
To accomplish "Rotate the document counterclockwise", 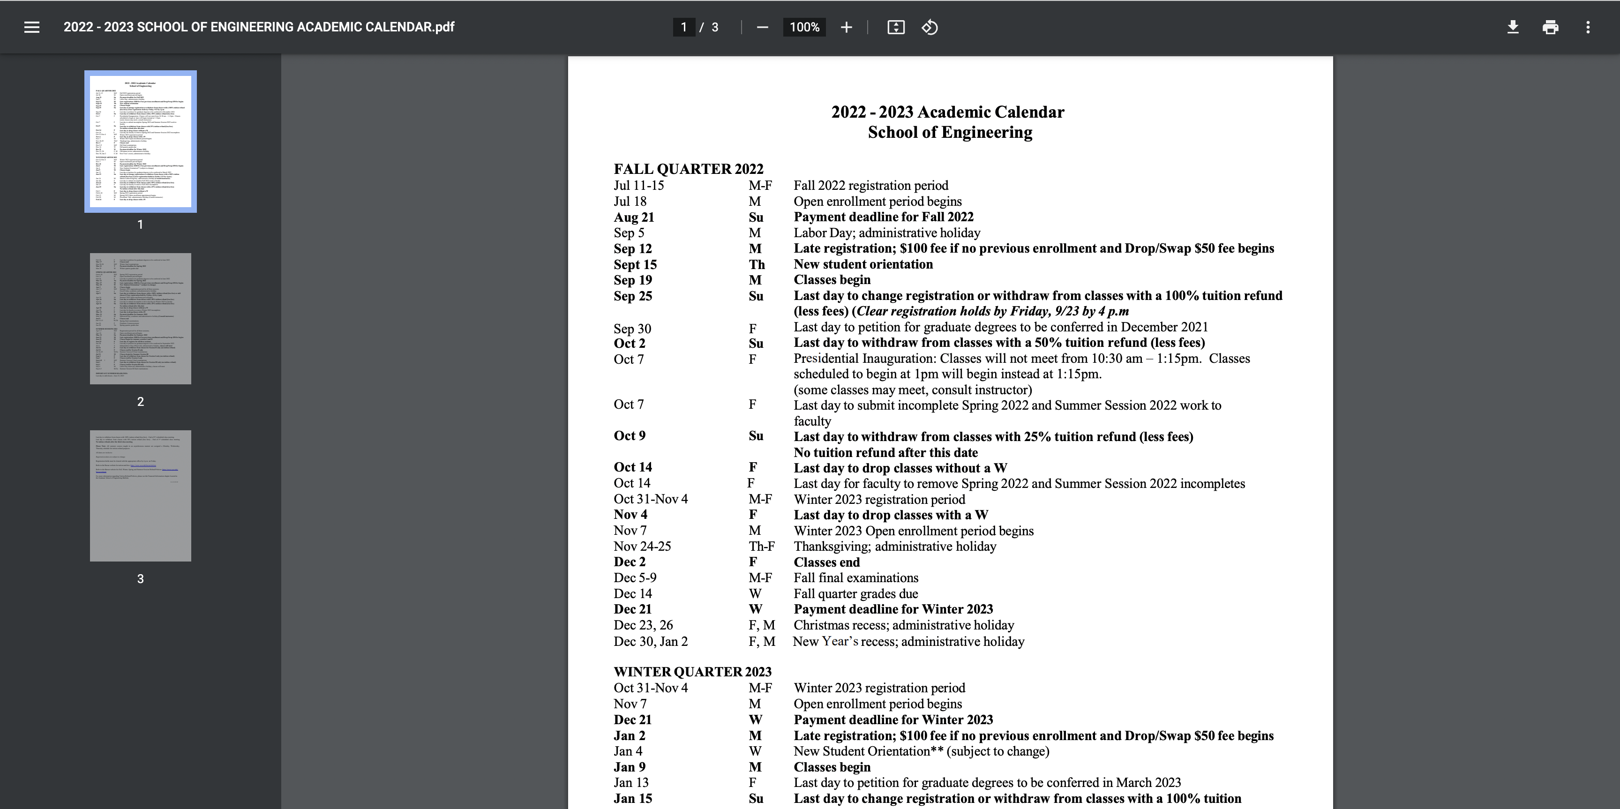I will point(930,27).
